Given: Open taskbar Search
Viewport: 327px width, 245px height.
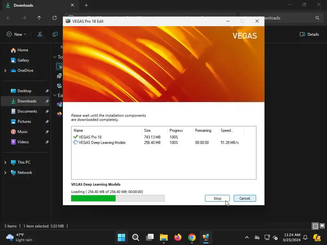Looking at the screenshot, I should (135, 237).
